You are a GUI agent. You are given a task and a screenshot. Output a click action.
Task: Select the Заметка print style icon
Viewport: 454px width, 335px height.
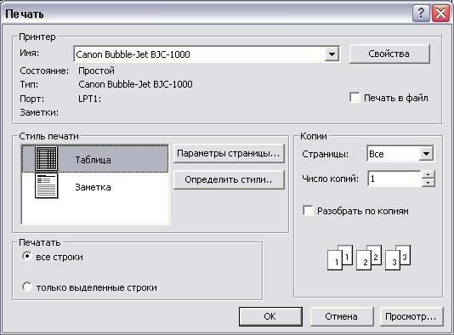click(x=46, y=185)
